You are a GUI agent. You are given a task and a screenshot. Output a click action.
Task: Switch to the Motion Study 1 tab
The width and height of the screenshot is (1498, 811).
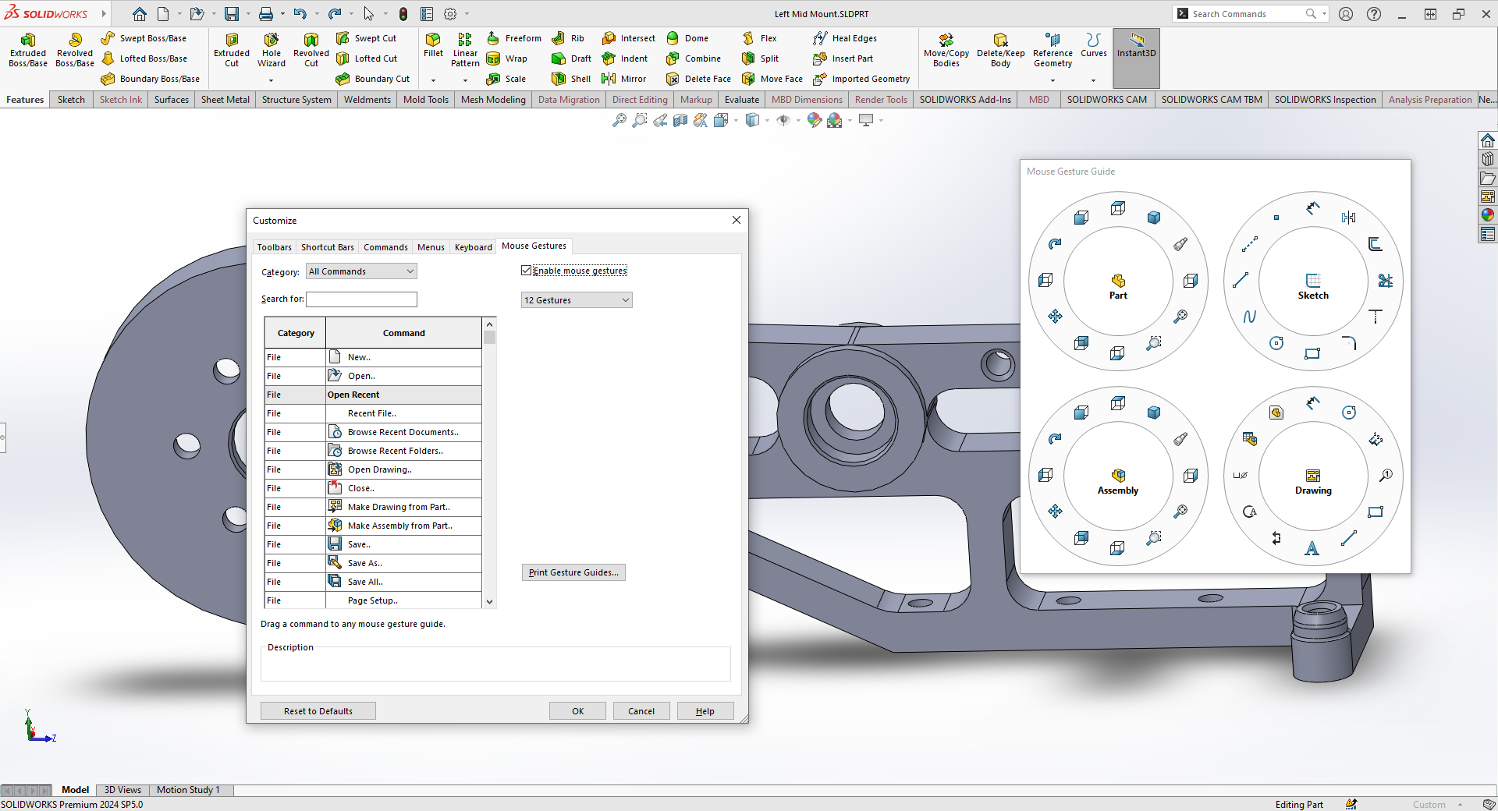coord(188,790)
